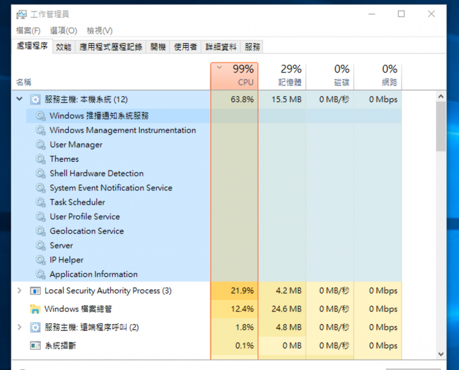This screenshot has width=459, height=370.
Task: Sort by the 99% CPU column header
Action: point(234,76)
